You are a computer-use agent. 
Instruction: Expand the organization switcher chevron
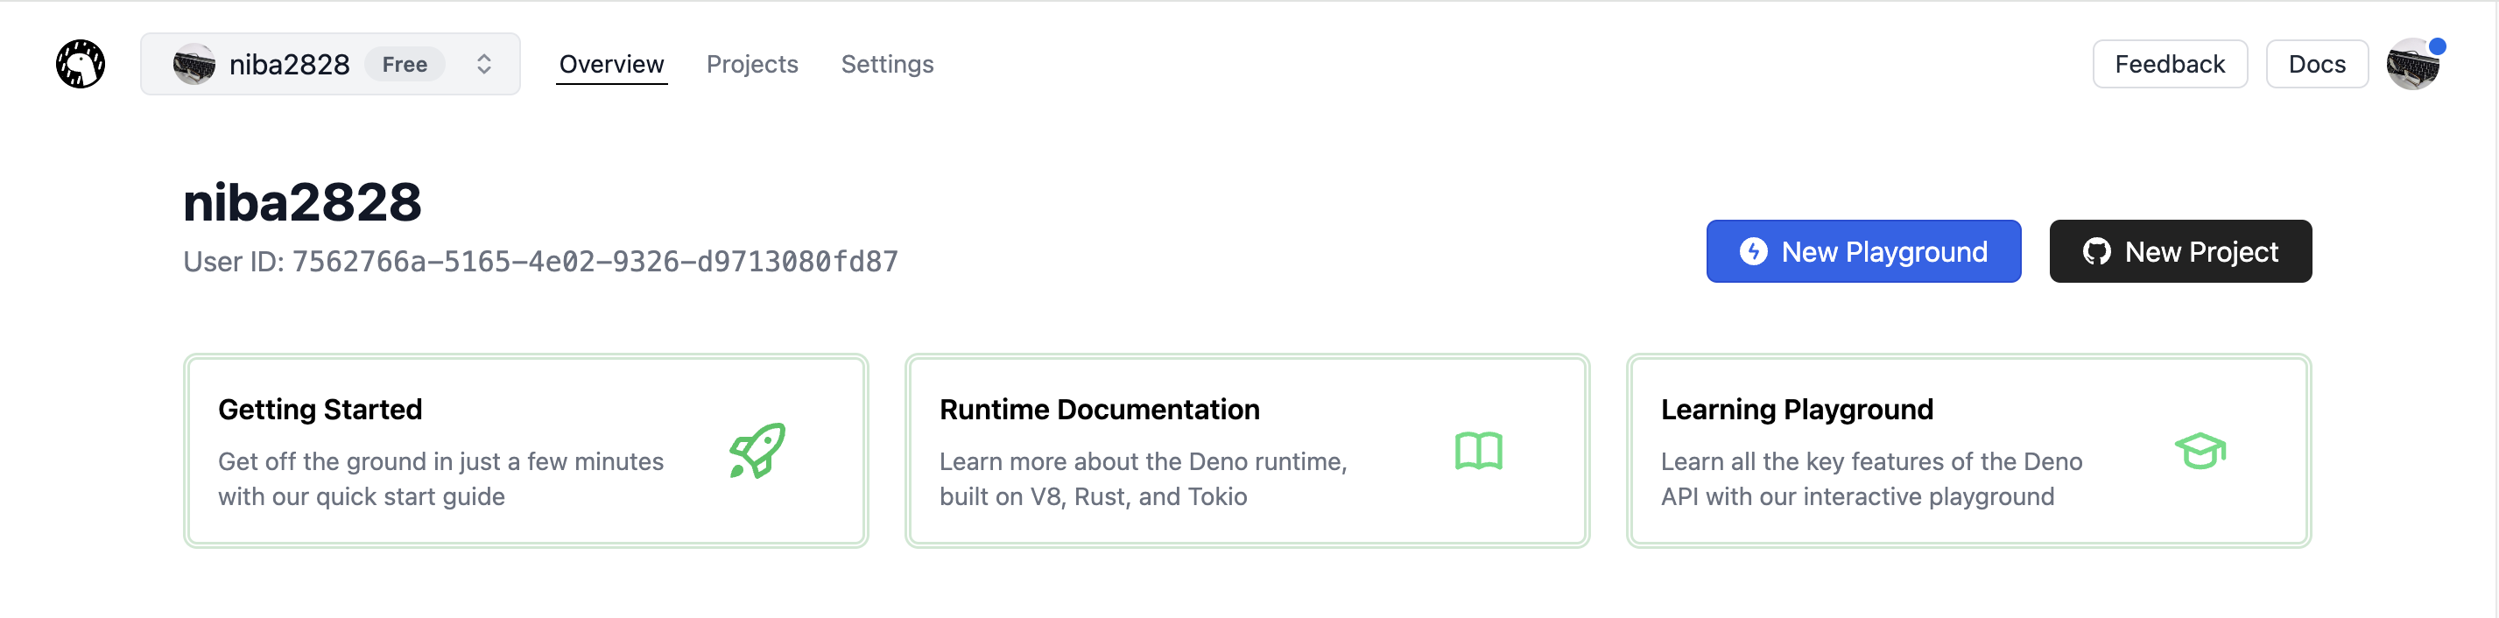(484, 64)
